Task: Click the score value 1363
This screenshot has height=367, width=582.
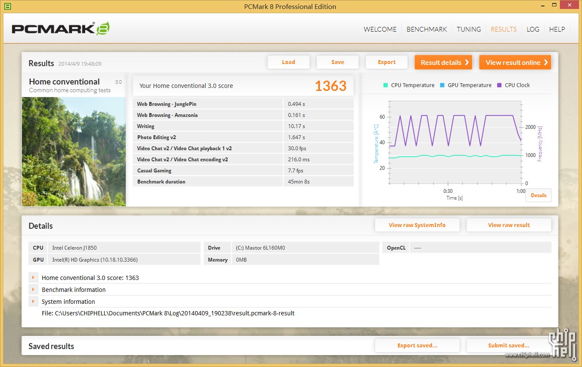Action: pyautogui.click(x=331, y=86)
